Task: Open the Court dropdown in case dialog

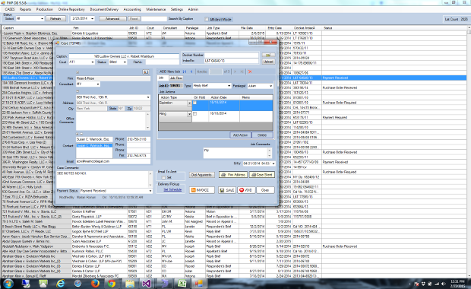Action: [92, 62]
